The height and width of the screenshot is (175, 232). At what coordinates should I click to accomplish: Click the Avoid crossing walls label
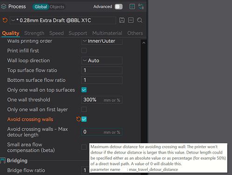30,119
